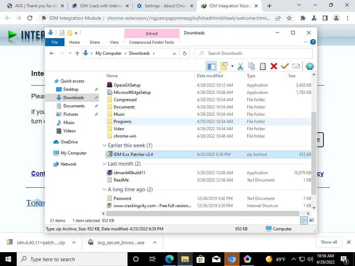Click the Copy pages icon
Screen dimensions: 355x266
(x=252, y=66)
